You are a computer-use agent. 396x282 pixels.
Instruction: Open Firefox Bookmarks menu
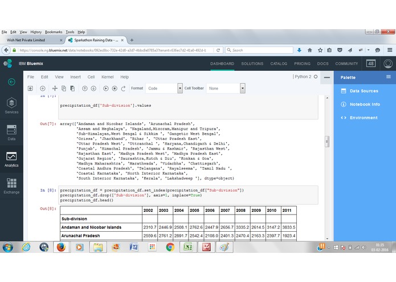[x=54, y=32]
